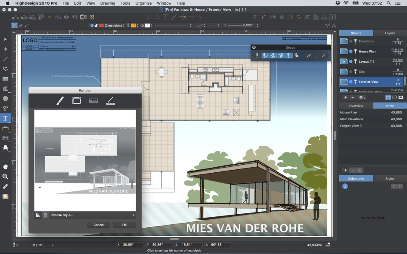
Task: Select the Polyline tool in left toolbar
Action: point(6,69)
